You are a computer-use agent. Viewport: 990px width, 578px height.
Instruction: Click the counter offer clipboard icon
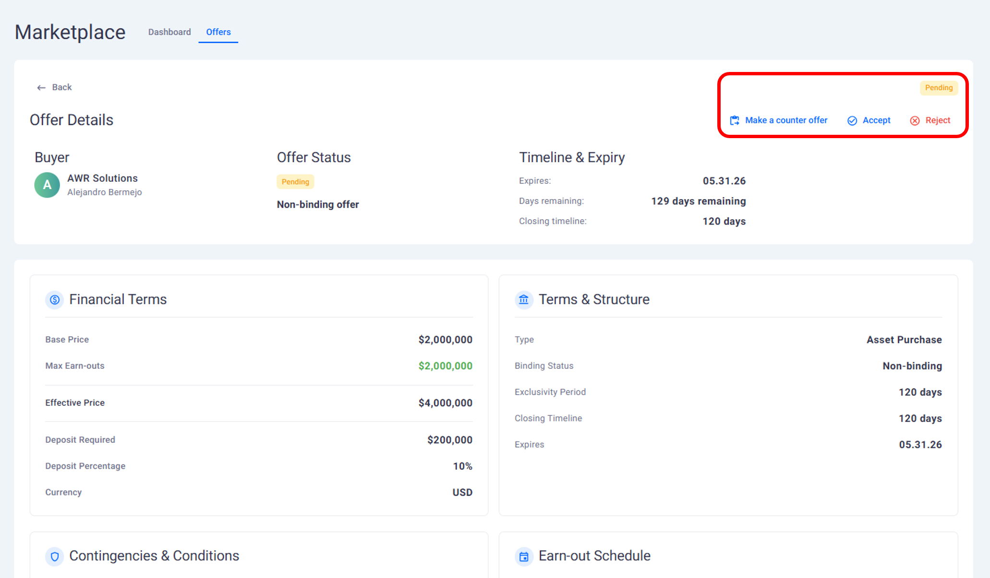[735, 120]
